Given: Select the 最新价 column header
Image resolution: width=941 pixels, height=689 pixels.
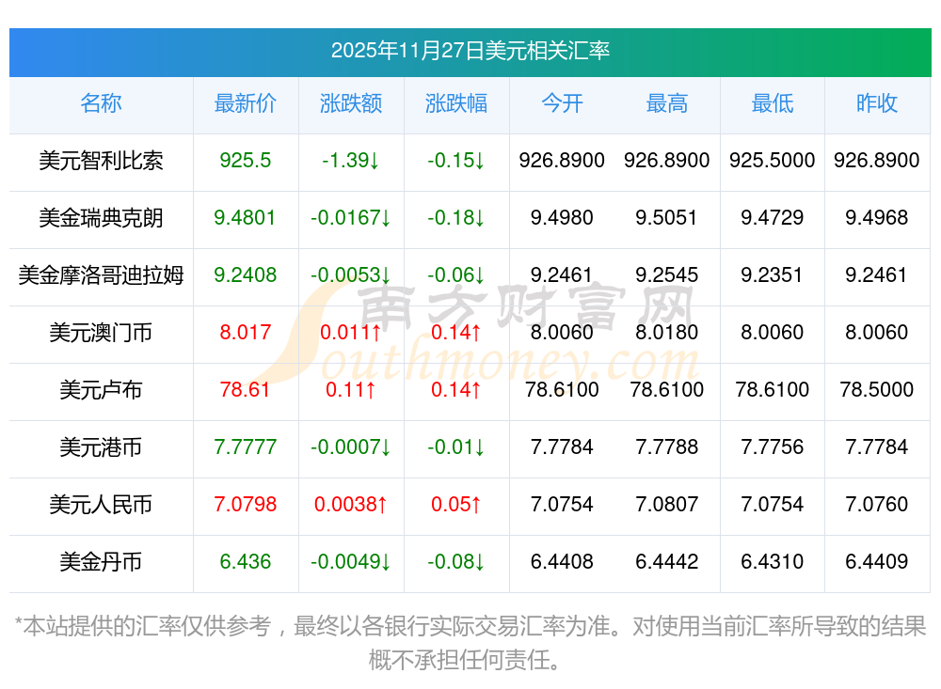Looking at the screenshot, I should (245, 103).
